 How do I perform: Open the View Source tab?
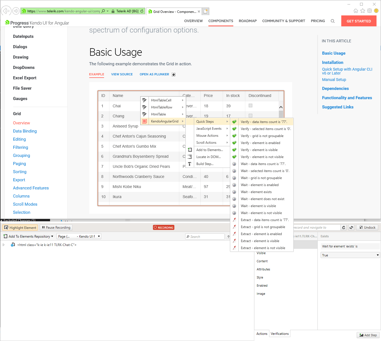pos(122,74)
